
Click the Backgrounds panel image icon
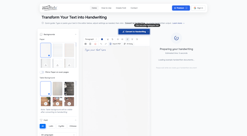41,34
